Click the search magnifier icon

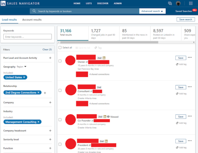(34, 11)
